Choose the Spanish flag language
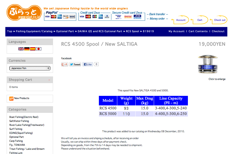 click(33, 49)
